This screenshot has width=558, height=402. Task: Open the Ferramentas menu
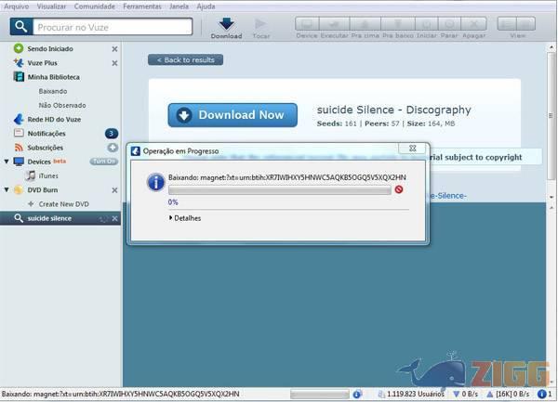[142, 6]
